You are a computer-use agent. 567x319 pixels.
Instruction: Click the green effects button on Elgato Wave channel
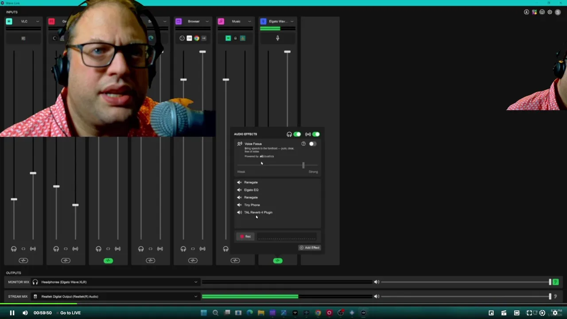click(x=278, y=261)
